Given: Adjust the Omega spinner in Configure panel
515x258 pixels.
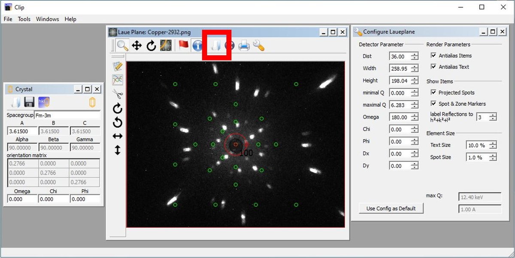Looking at the screenshot, I should coord(414,117).
